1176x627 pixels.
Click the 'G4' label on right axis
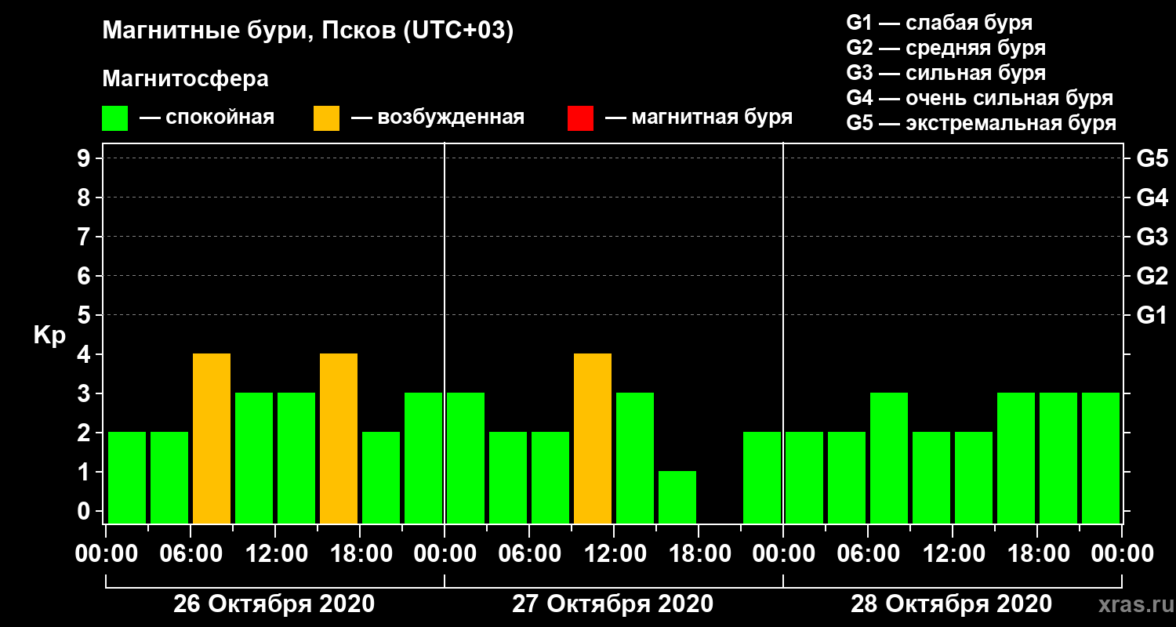[1152, 198]
